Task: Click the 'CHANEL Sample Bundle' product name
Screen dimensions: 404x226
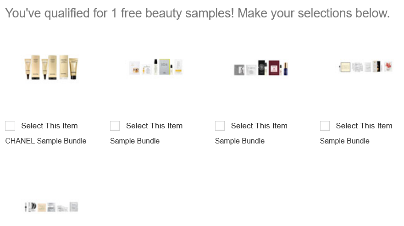Action: tap(46, 141)
